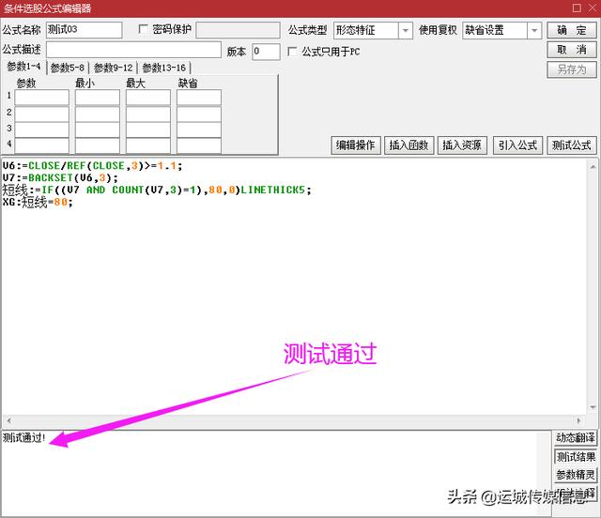601x518 pixels.
Task: Click the password input field
Action: (238, 30)
